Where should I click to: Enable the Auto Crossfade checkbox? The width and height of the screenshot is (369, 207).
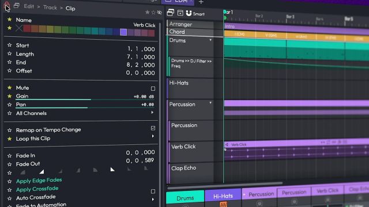(x=153, y=191)
